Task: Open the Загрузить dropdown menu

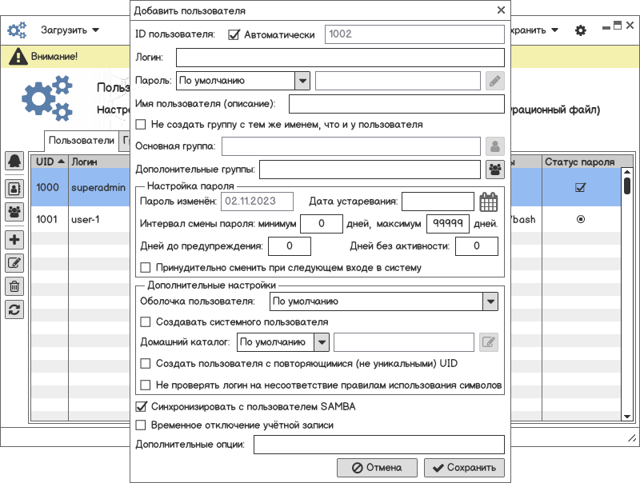Action: [x=70, y=30]
